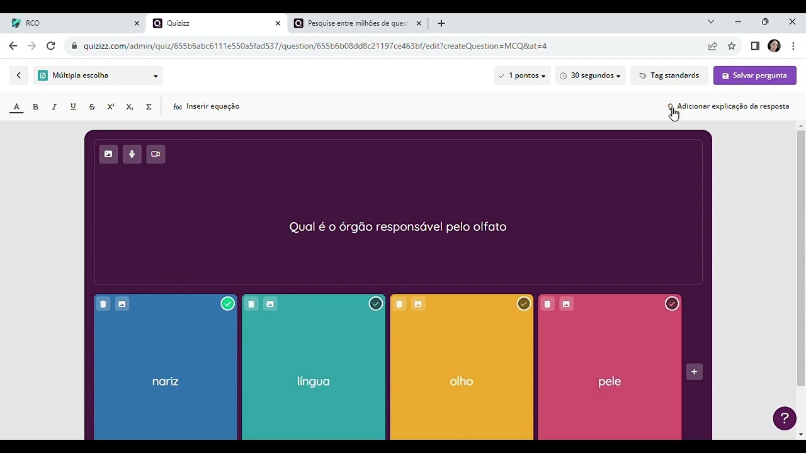The image size is (806, 453).
Task: Switch to the Pesquise entre milhões tab
Action: point(358,23)
